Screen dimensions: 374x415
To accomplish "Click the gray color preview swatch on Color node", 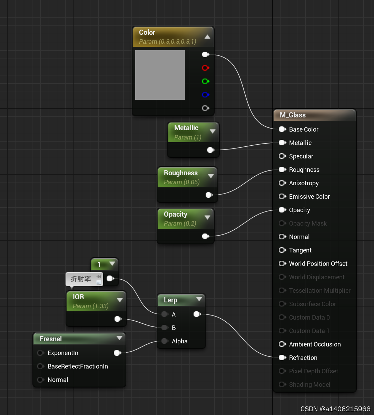I will click(x=160, y=75).
